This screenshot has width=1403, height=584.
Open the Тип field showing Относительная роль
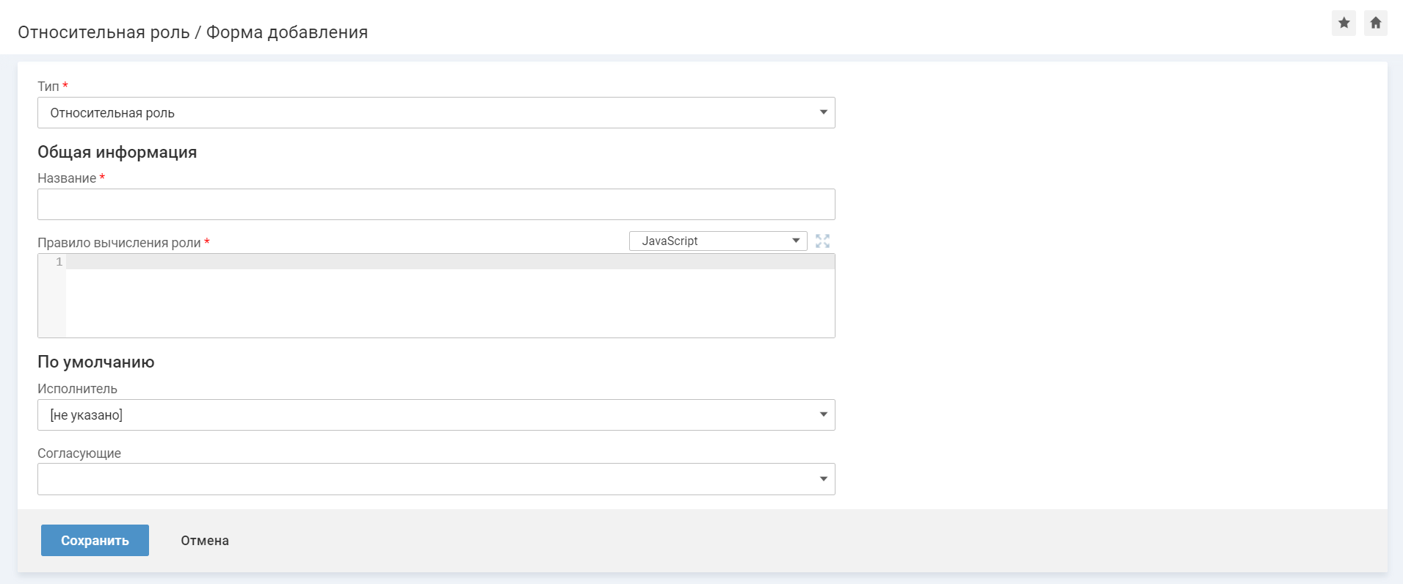coord(426,113)
